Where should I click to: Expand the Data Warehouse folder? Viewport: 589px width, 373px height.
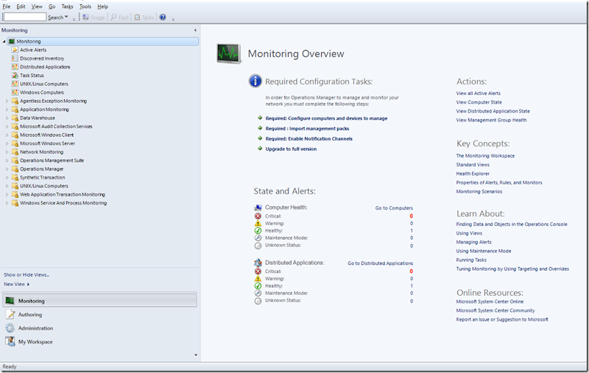tap(7, 118)
